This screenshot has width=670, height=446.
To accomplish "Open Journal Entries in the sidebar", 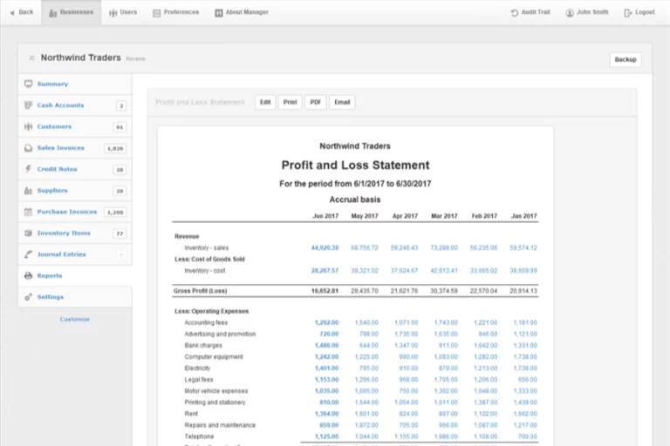I will [x=75, y=255].
